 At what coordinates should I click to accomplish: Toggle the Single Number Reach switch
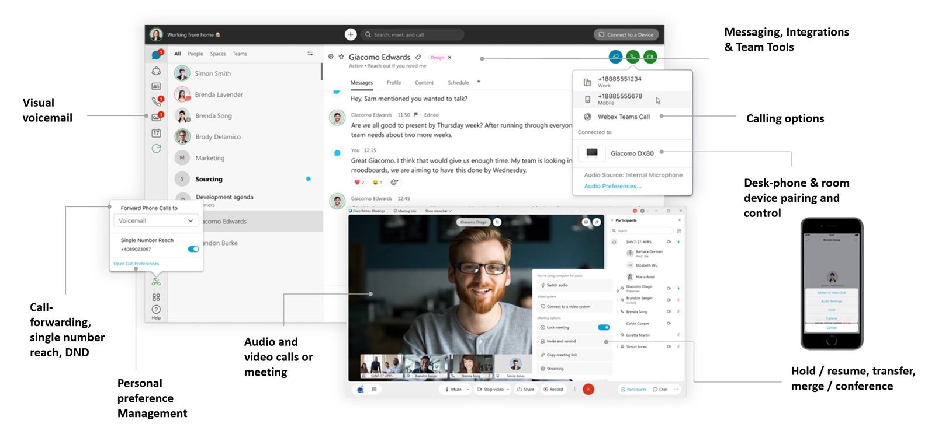click(x=193, y=249)
